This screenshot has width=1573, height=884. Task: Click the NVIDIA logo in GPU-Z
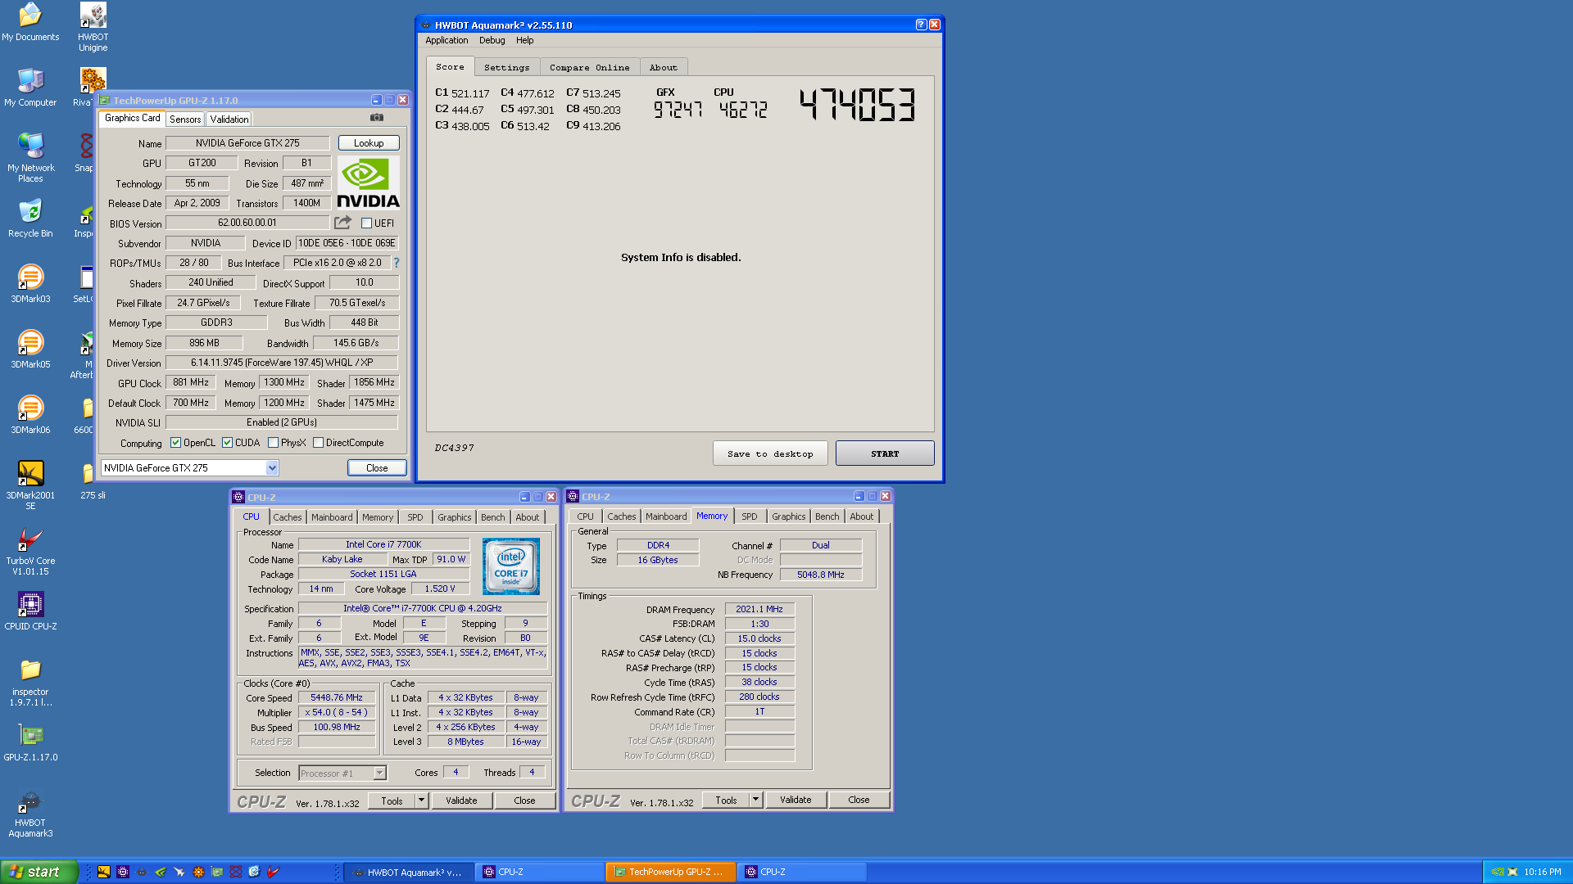click(369, 183)
